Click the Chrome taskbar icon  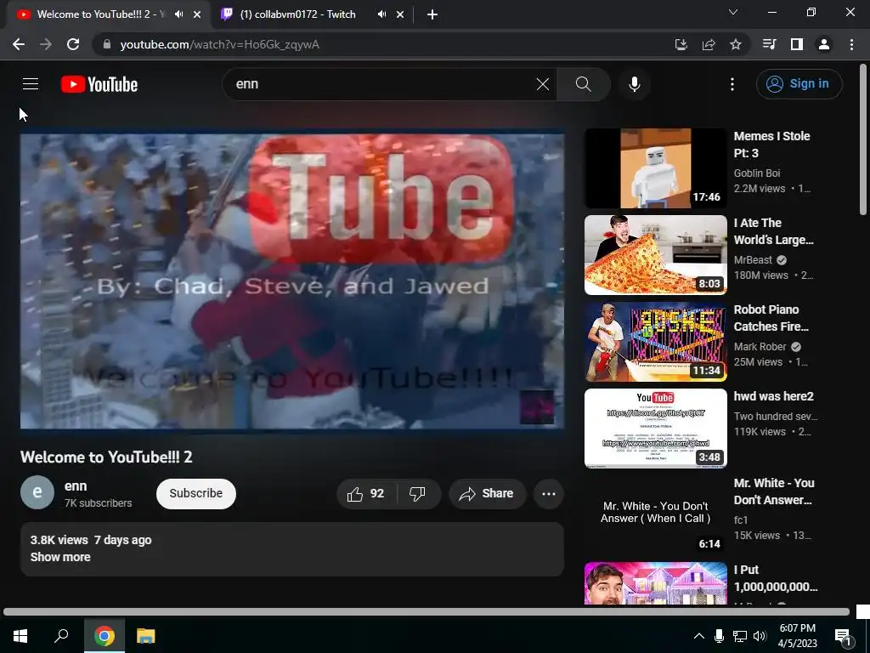(x=105, y=636)
